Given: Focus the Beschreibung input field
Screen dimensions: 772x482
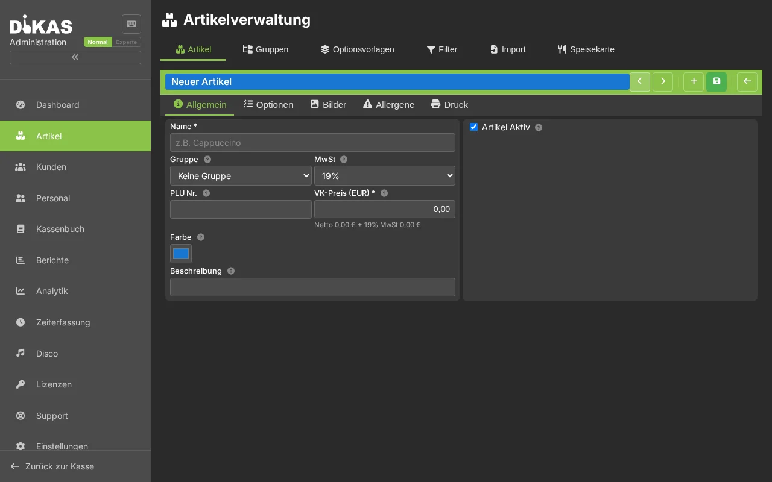Looking at the screenshot, I should point(312,287).
